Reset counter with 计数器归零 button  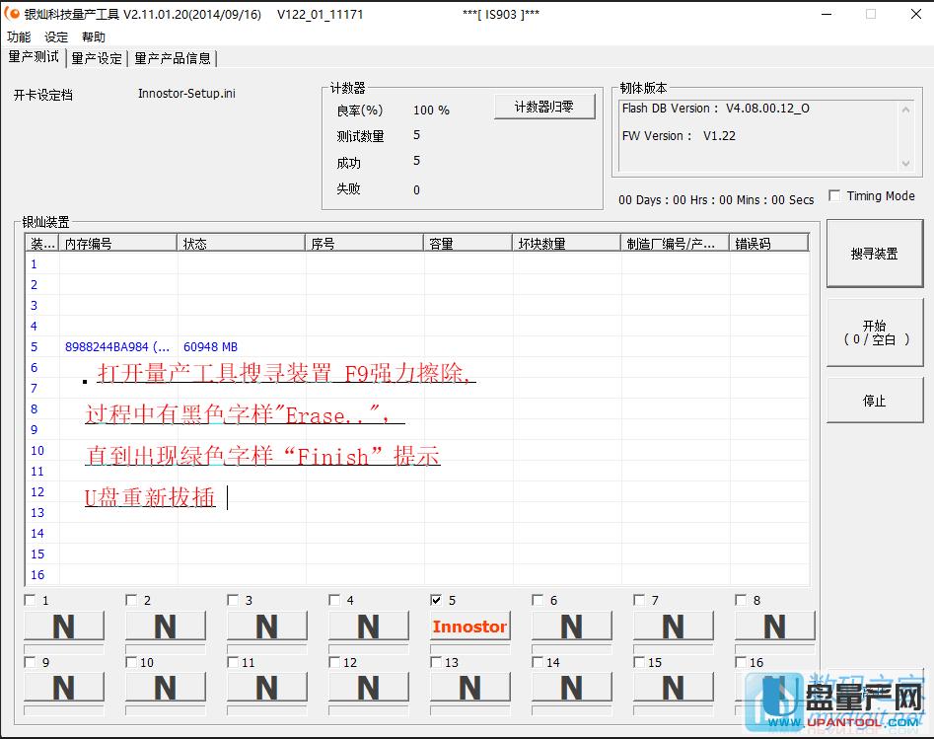[544, 108]
